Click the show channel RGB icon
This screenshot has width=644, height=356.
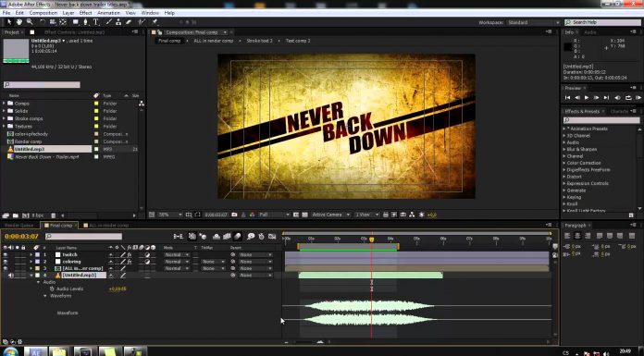pos(253,215)
